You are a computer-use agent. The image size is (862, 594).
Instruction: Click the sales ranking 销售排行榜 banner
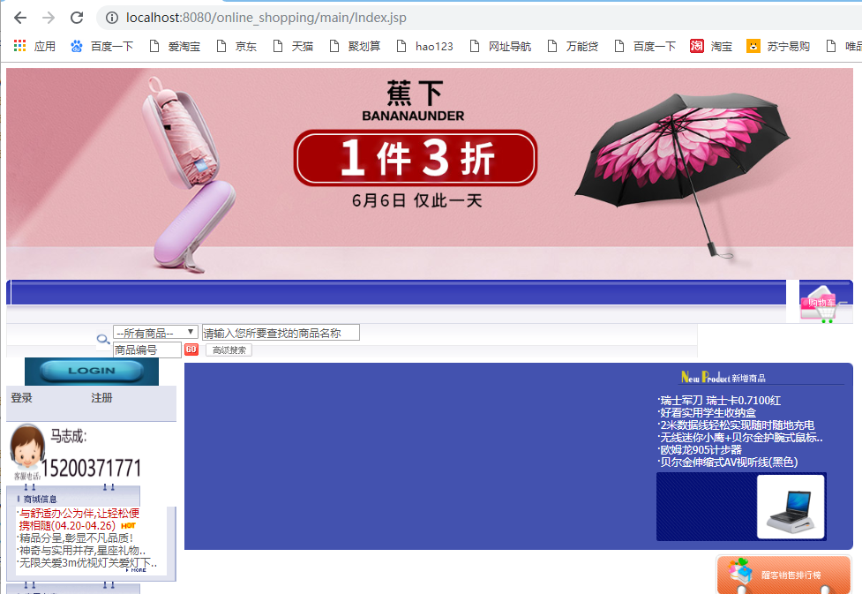784,575
